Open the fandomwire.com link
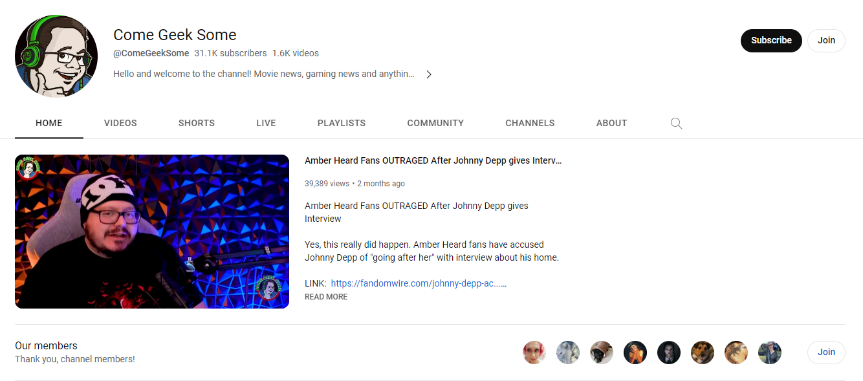This screenshot has width=863, height=381. point(419,283)
